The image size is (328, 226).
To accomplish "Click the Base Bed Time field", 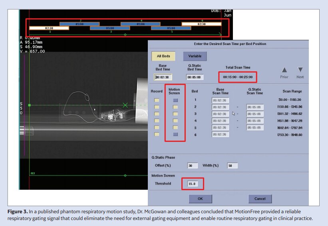I will pos(163,77).
